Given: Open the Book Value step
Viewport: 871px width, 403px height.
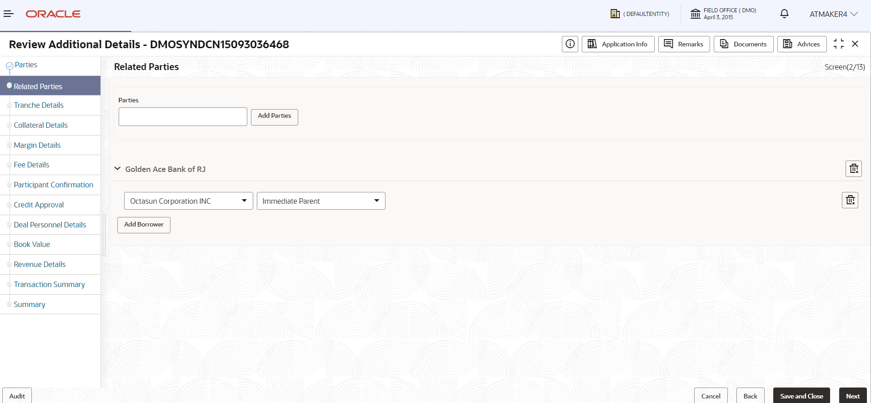Looking at the screenshot, I should pos(32,244).
